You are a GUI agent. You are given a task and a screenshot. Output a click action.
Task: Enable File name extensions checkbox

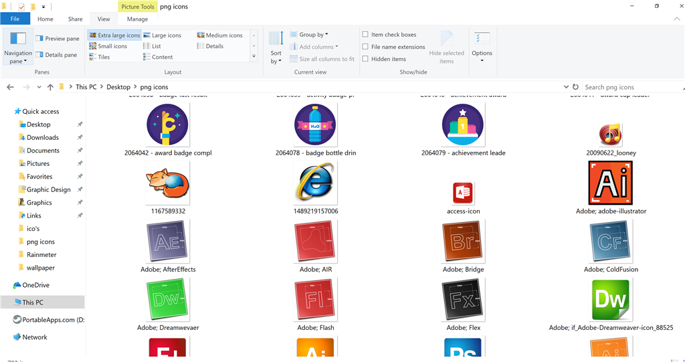point(365,47)
